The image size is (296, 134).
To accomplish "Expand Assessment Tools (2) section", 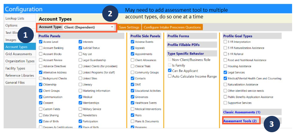I will [x=240, y=121].
